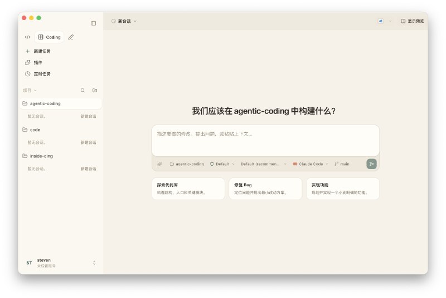This screenshot has height=298, width=446.
Task: Click the steven account name
Action: [44, 260]
